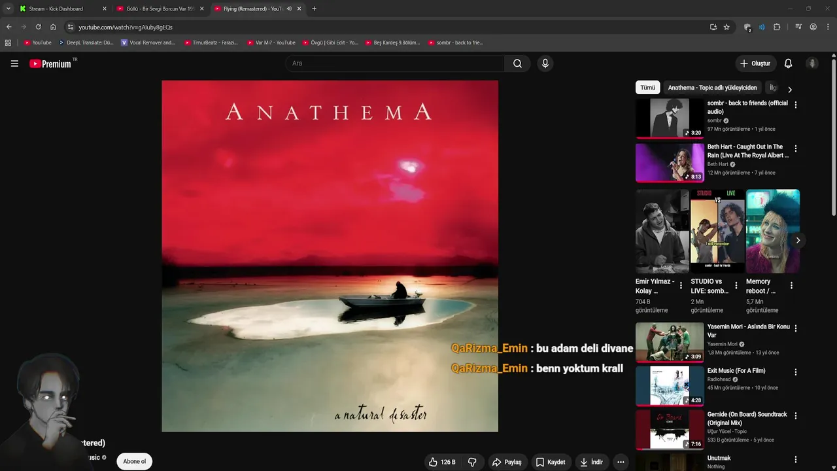Like the video (126 B)
This screenshot has width=837, height=471.
coord(442,462)
